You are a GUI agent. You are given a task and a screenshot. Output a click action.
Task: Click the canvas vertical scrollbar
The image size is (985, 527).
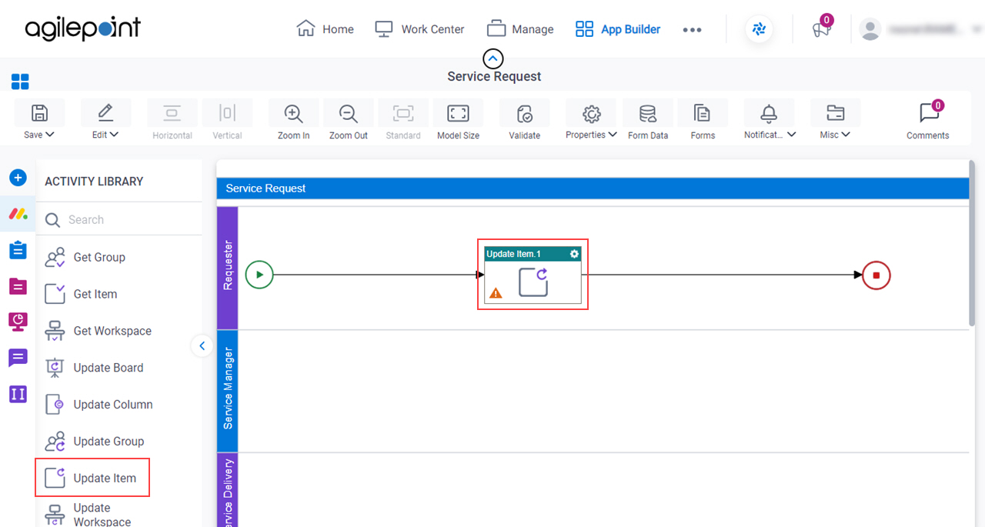click(973, 243)
